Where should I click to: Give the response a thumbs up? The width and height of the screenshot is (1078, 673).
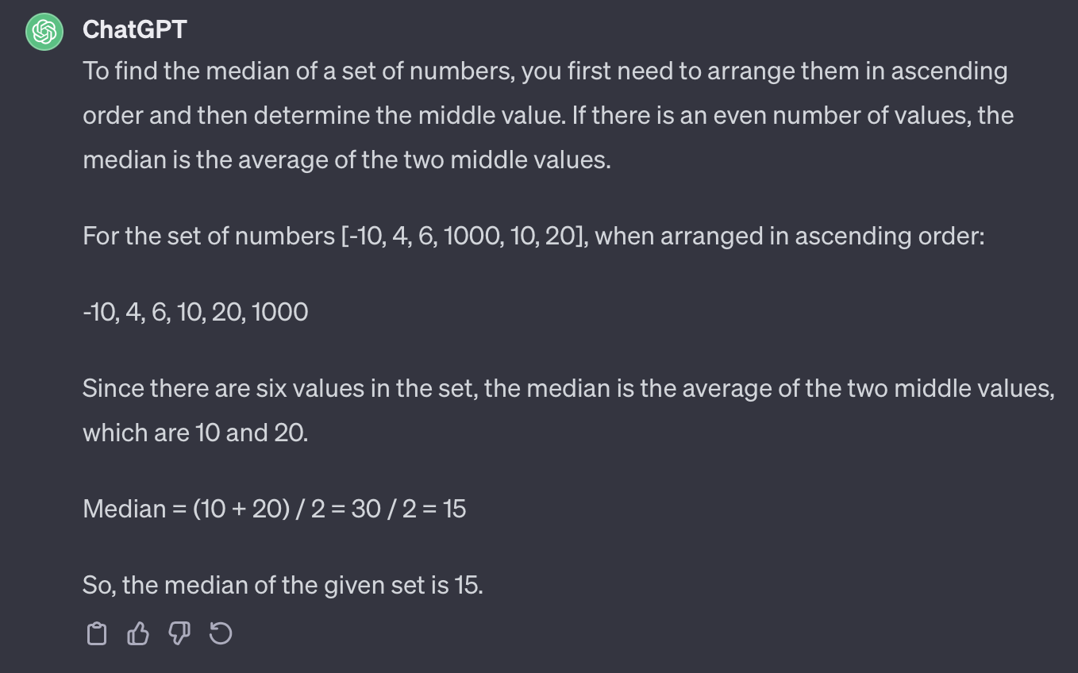pos(138,634)
